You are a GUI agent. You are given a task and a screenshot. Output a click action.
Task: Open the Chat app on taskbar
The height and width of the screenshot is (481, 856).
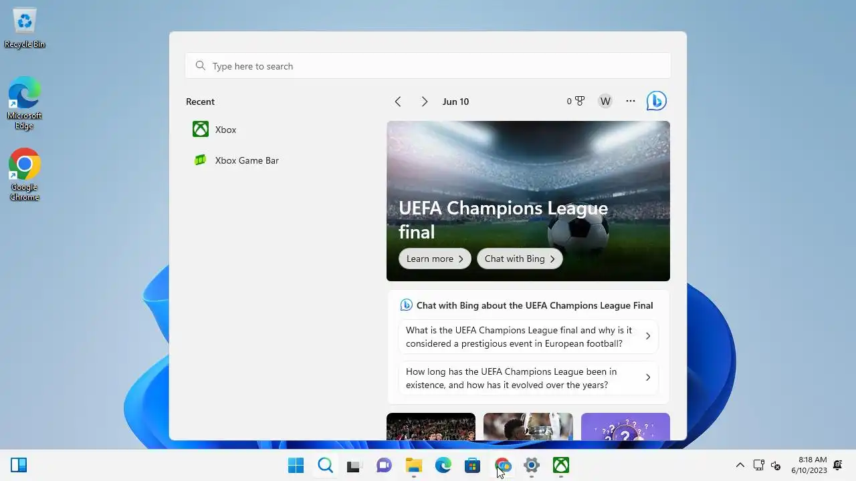pyautogui.click(x=384, y=465)
